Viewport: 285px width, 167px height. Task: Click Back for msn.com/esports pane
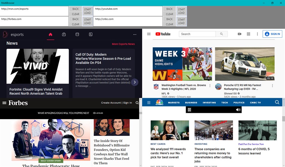click(x=75, y=9)
